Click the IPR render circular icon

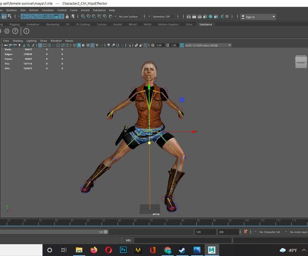pyautogui.click(x=210, y=16)
